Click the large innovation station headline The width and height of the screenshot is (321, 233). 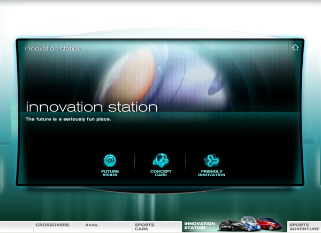91,107
